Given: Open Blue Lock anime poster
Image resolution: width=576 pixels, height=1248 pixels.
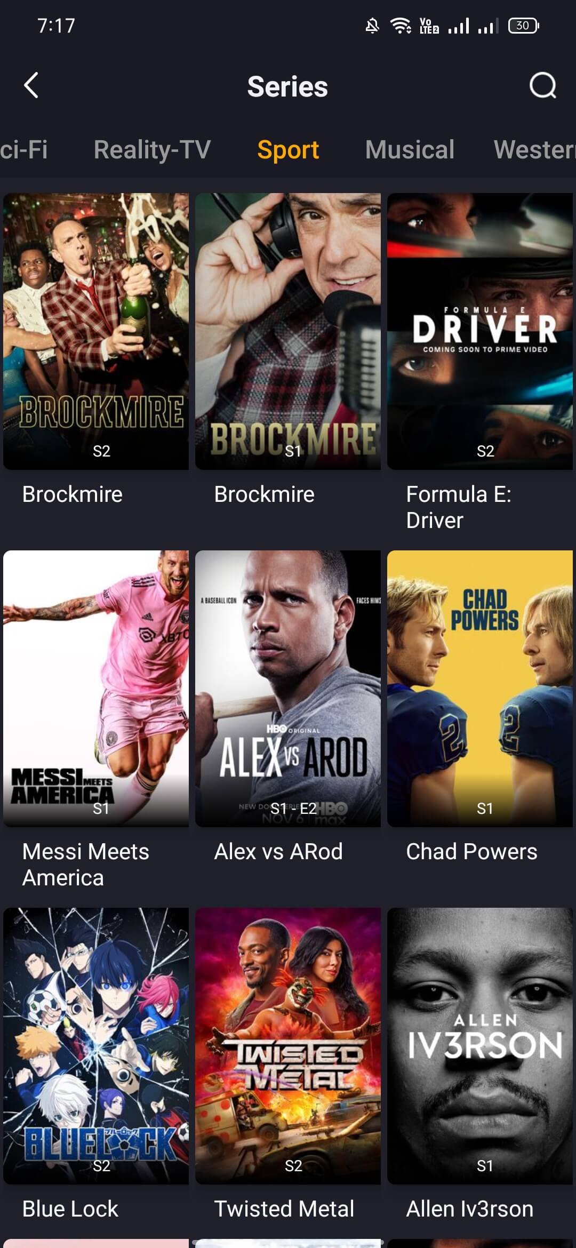Looking at the screenshot, I should 96,1046.
